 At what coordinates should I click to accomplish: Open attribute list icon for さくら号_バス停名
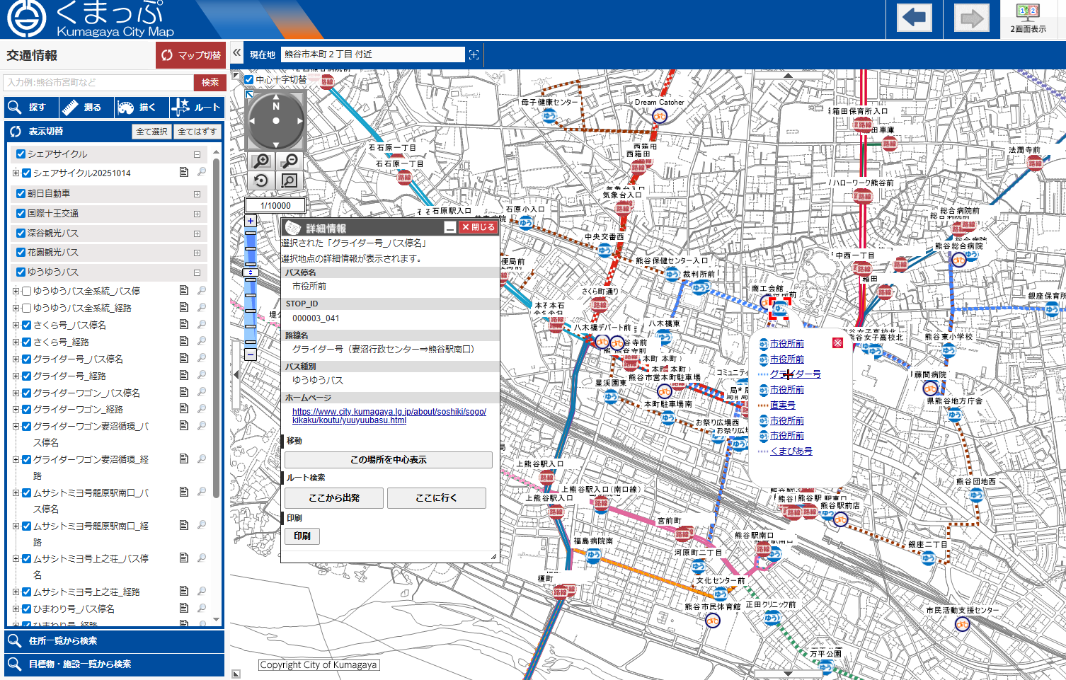[184, 324]
